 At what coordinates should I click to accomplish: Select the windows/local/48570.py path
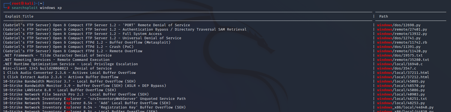coord(401,86)
